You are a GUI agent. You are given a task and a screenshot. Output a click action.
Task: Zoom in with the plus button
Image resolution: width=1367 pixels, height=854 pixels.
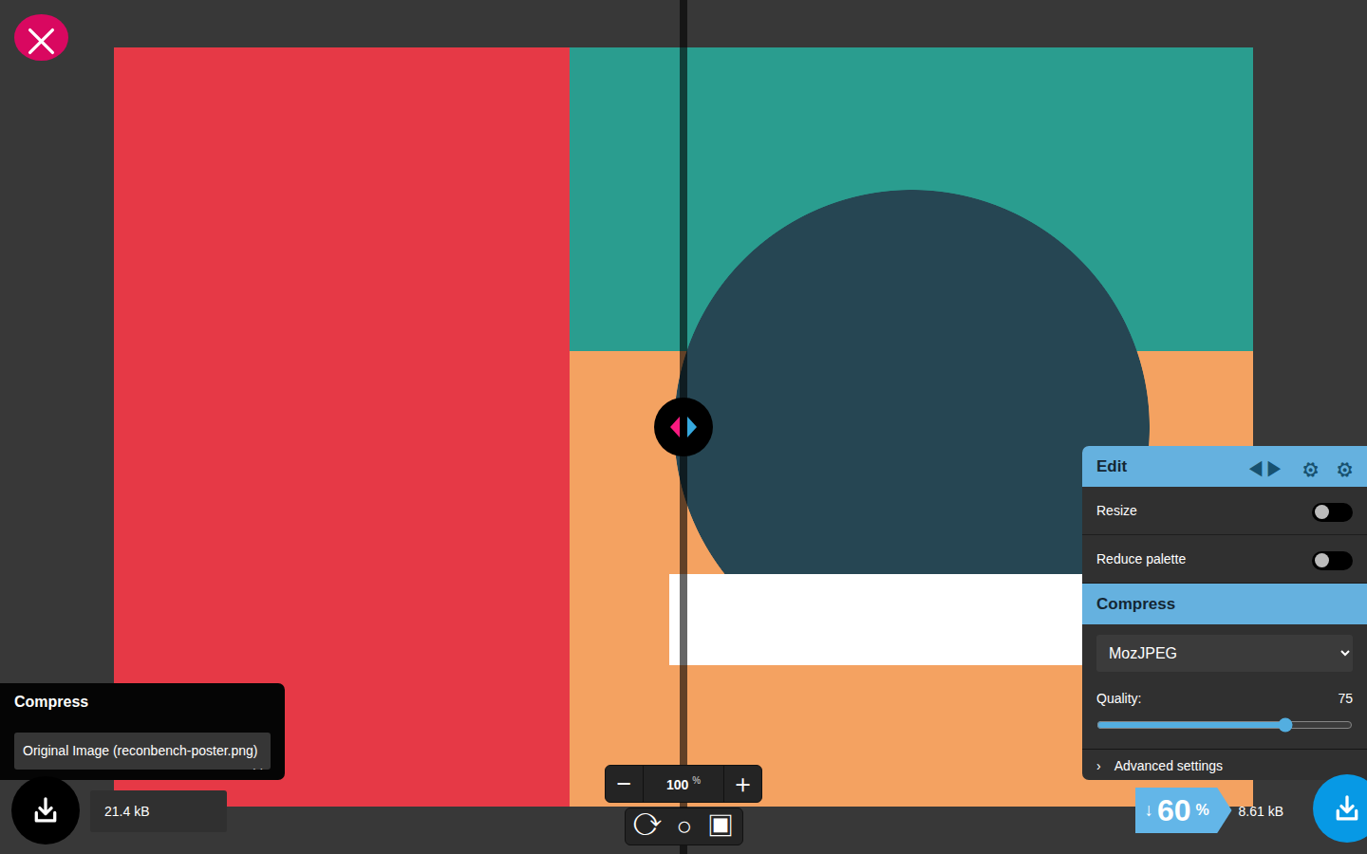743,784
